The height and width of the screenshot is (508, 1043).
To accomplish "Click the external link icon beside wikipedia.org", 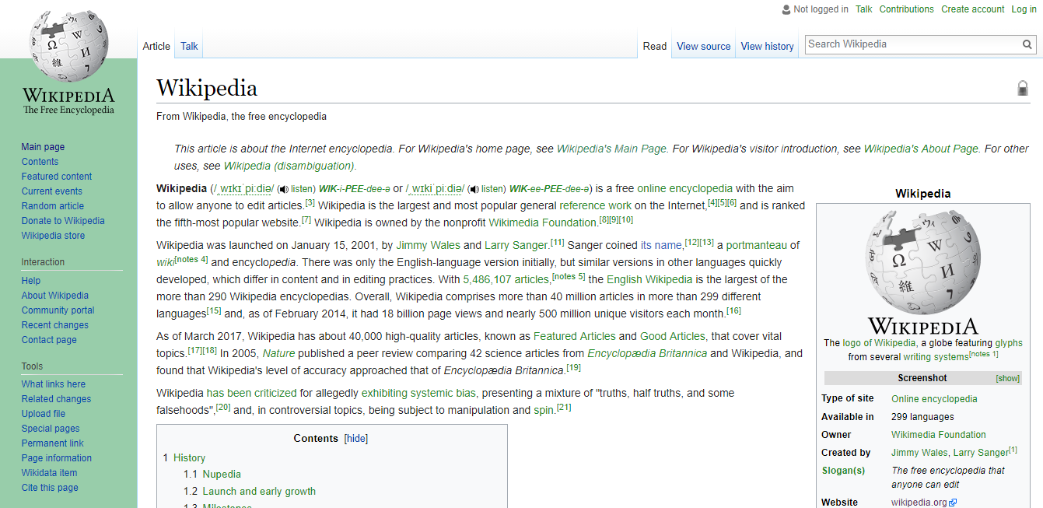I will pyautogui.click(x=954, y=503).
